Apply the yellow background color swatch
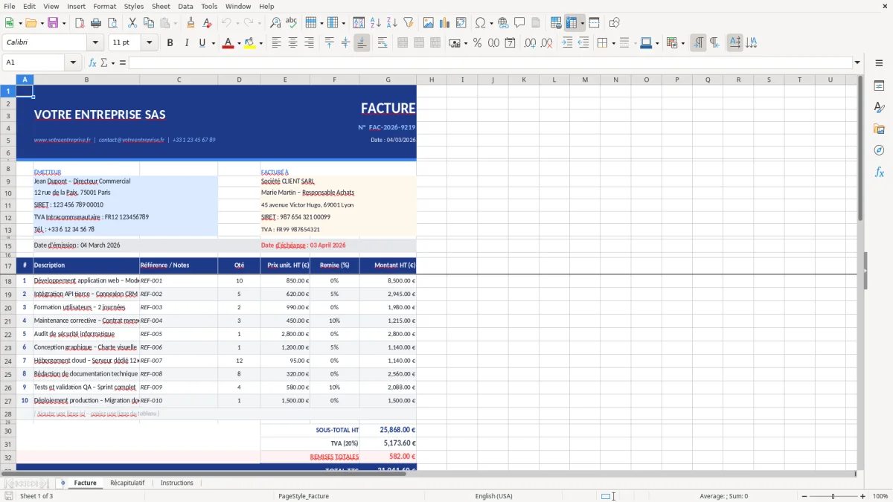This screenshot has width=893, height=502. point(250,43)
